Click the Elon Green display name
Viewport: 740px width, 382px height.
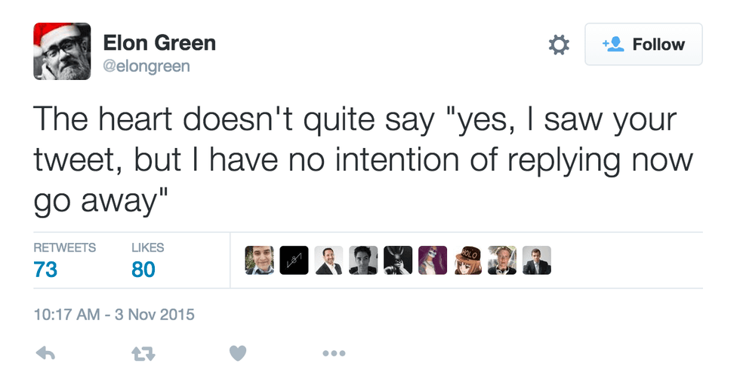point(159,43)
